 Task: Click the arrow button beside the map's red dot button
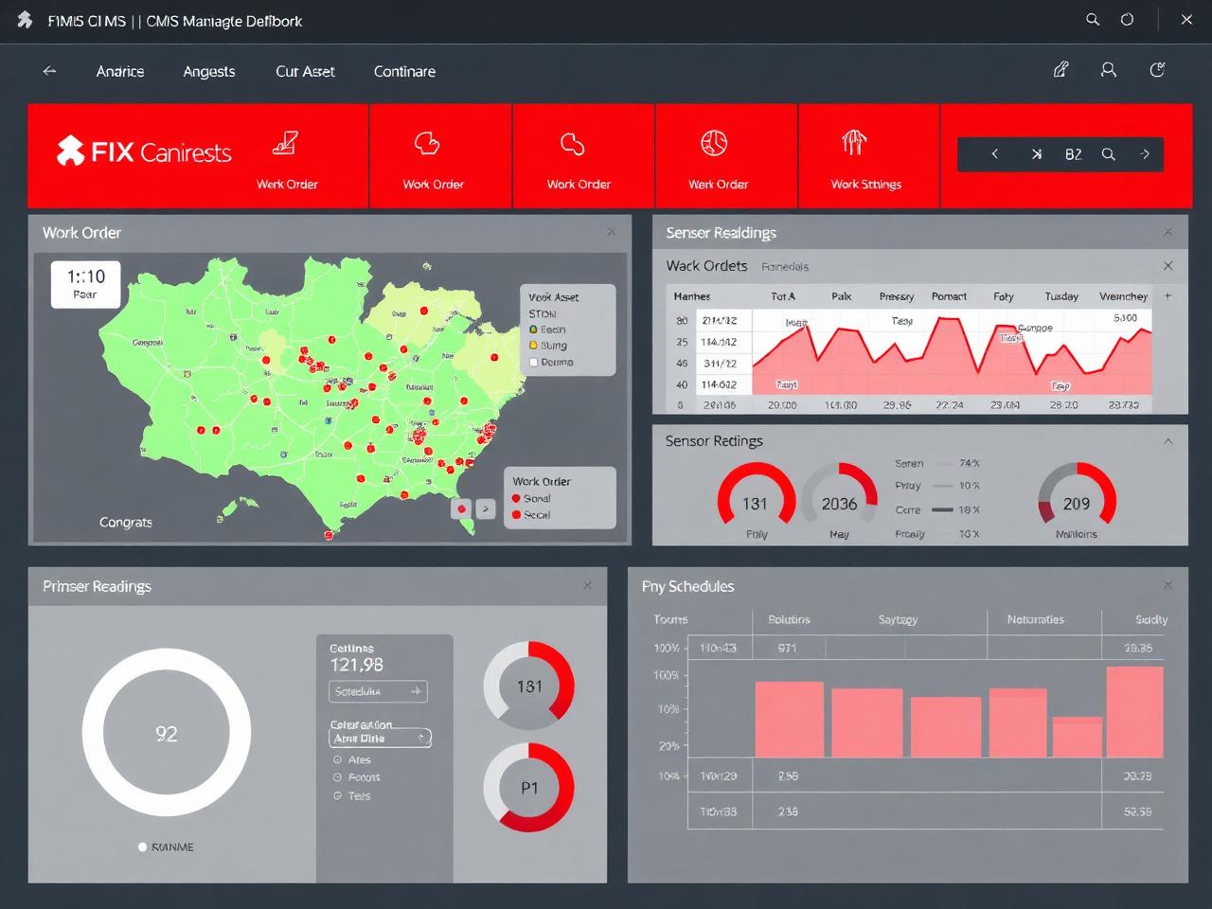[x=485, y=508]
